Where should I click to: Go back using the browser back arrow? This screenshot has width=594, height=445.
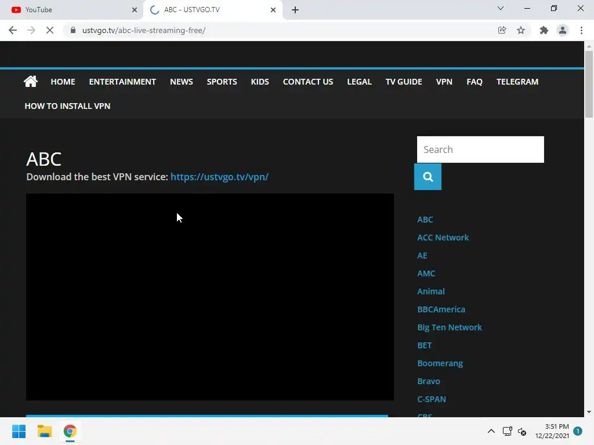(13, 30)
